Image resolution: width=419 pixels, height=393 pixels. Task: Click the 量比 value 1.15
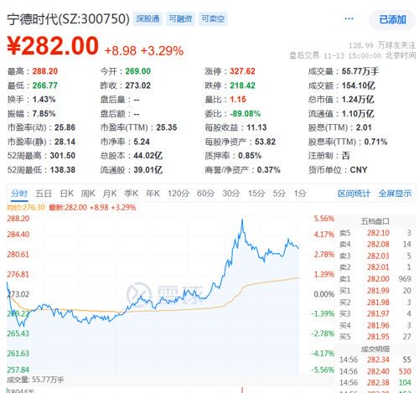[x=238, y=100]
